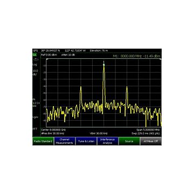This screenshot has width=194, height=194.
Task: Click the Log scale annotation
Action: click(x=34, y=65)
